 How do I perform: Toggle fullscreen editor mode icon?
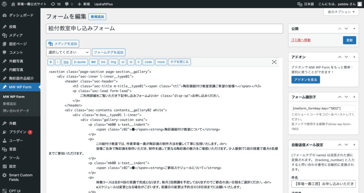point(274,62)
